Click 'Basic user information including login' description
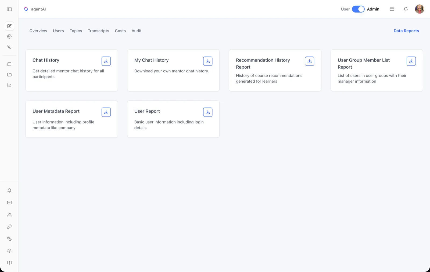430x272 pixels. click(169, 125)
